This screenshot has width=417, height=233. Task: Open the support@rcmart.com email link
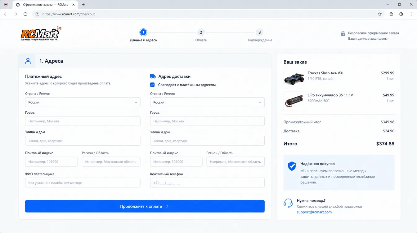(314, 212)
